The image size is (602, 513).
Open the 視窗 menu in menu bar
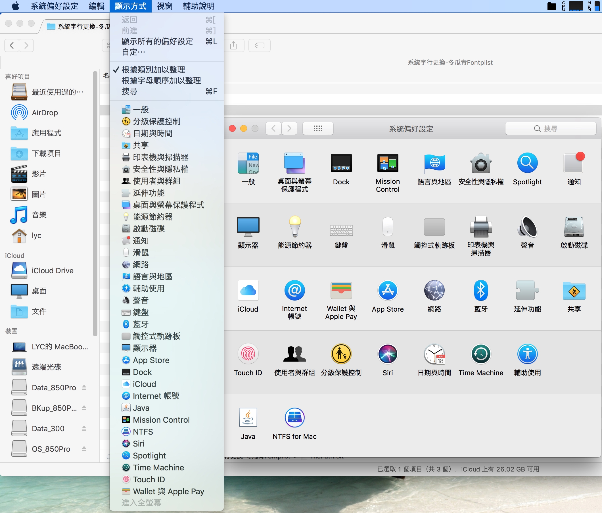[164, 6]
